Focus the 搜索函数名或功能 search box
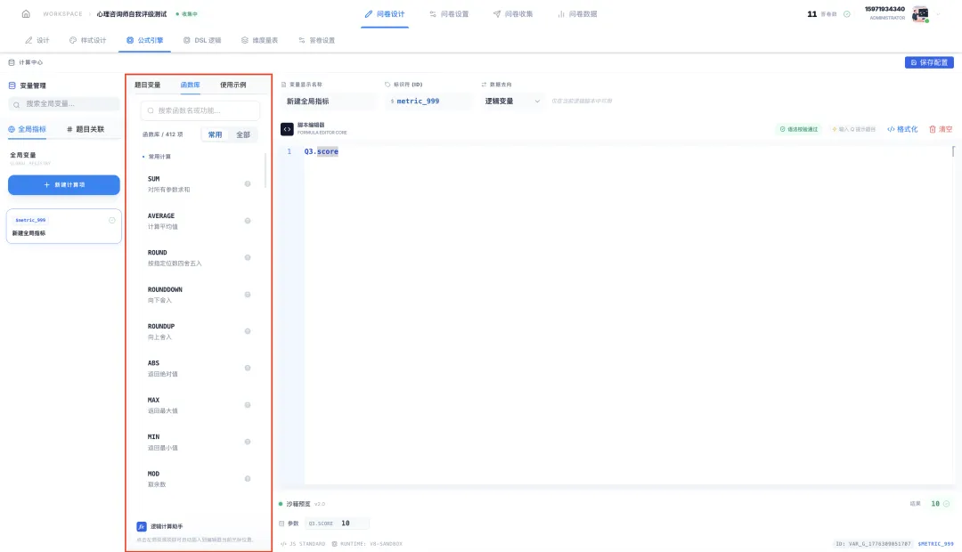962x552 pixels. [x=200, y=110]
